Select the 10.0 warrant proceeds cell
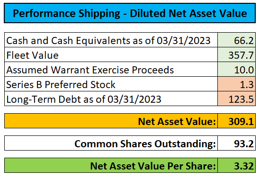This screenshot has height=179, width=260. pos(236,69)
